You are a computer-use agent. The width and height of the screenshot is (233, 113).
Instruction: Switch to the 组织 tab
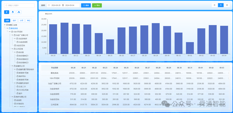(x=15, y=21)
